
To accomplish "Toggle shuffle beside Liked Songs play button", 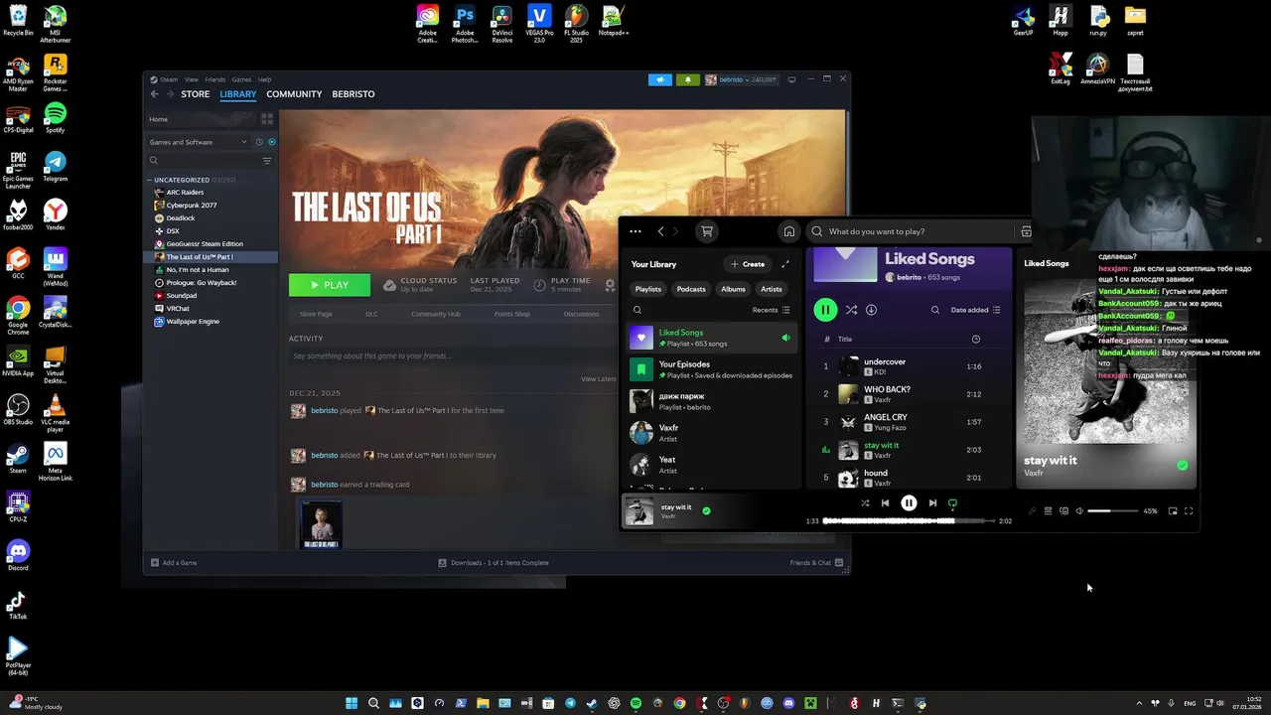I will tap(851, 310).
